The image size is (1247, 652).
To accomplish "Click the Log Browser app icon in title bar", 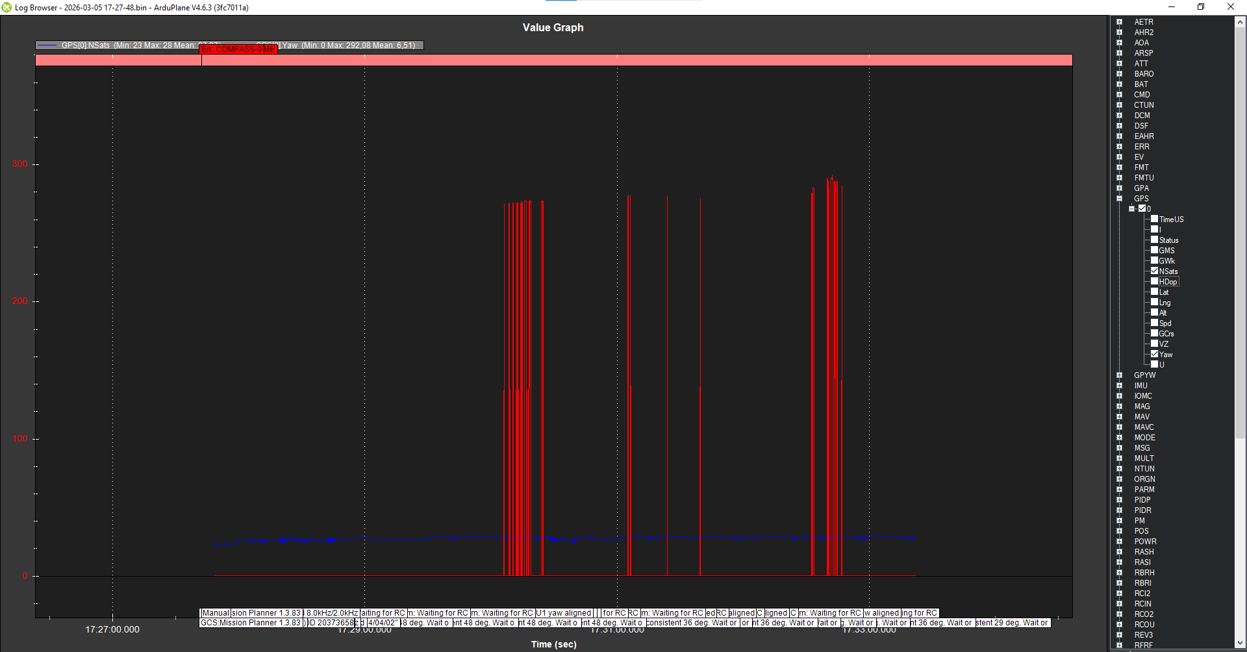I will (x=7, y=7).
